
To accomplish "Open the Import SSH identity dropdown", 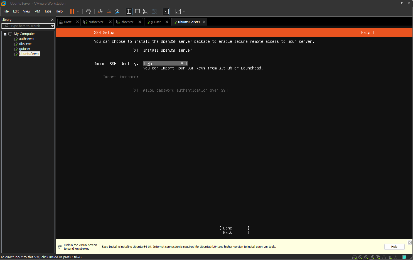I will pyautogui.click(x=165, y=63).
